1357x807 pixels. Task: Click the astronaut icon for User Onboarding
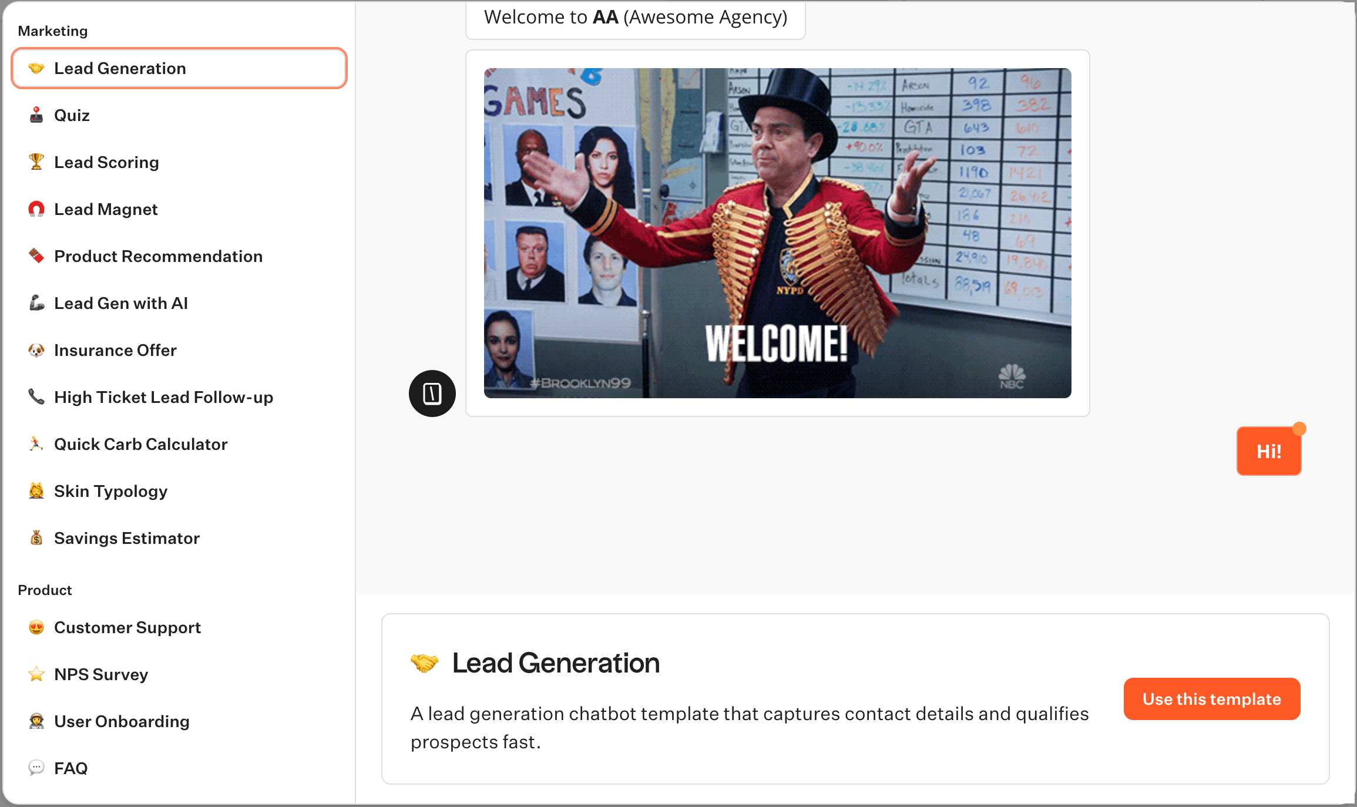coord(36,721)
